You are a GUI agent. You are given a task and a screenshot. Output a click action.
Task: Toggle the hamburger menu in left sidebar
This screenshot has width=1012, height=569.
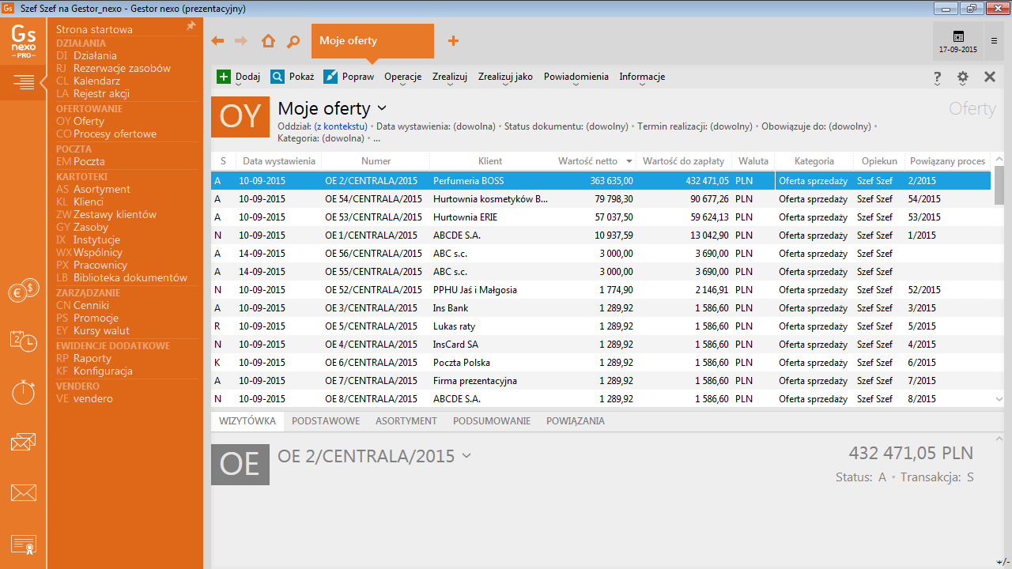(23, 81)
